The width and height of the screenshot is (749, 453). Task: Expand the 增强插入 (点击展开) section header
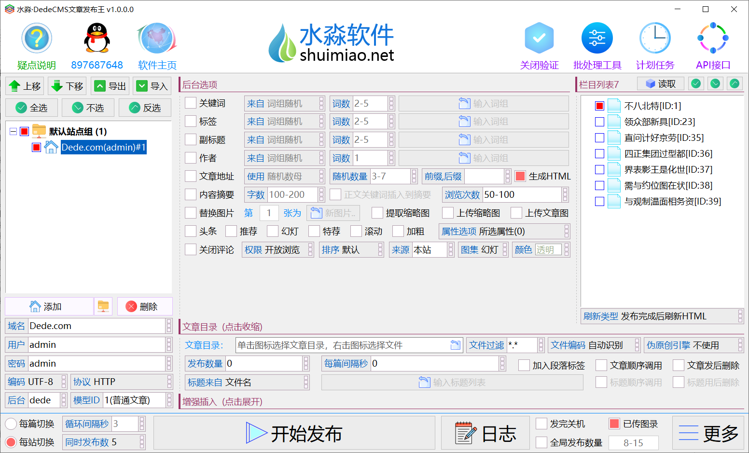222,401
